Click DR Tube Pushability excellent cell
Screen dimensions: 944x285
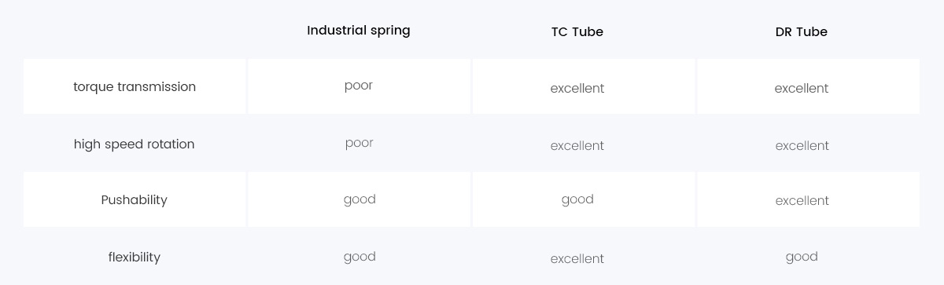[x=808, y=199]
